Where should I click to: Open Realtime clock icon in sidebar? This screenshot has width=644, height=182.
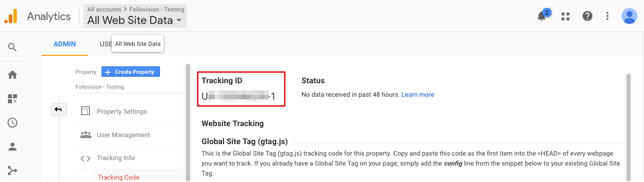12,123
